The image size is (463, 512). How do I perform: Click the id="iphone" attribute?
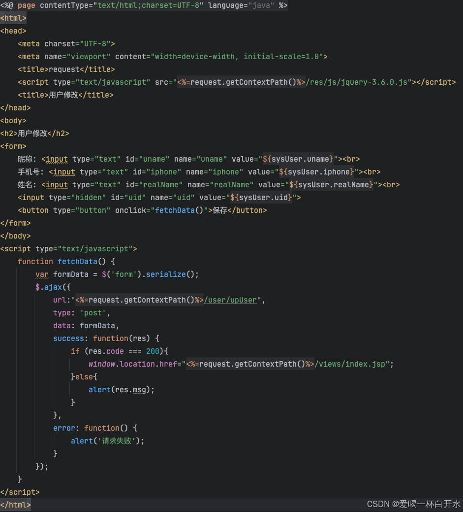(157, 172)
